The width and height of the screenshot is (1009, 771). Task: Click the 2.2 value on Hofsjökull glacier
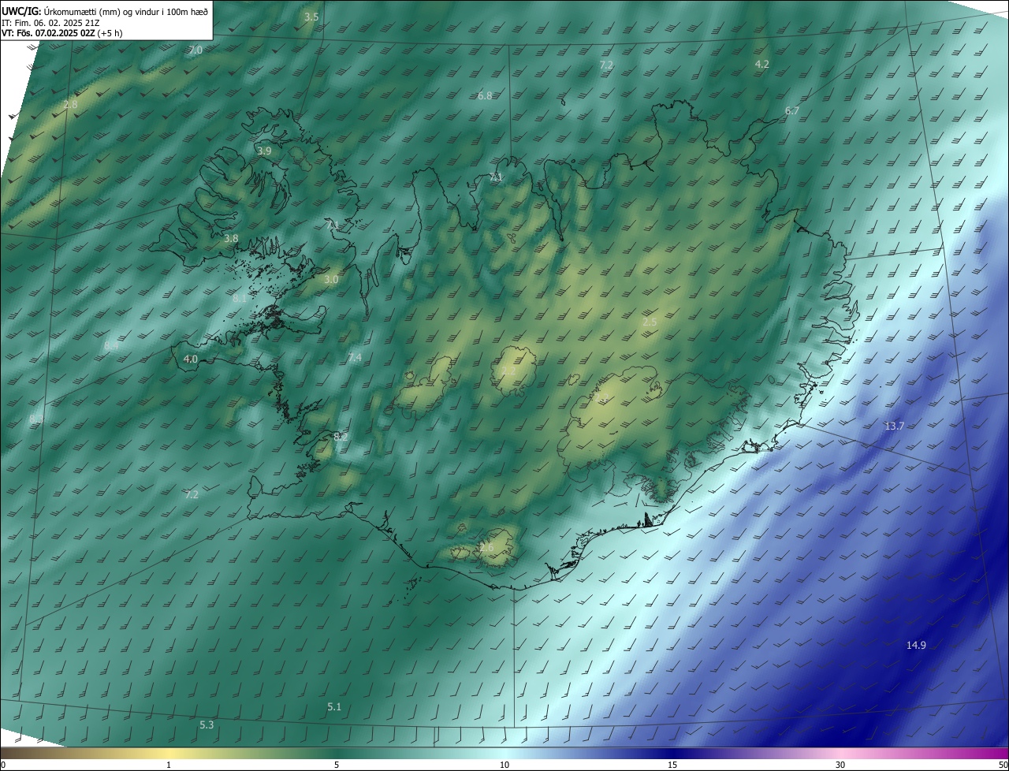[508, 371]
